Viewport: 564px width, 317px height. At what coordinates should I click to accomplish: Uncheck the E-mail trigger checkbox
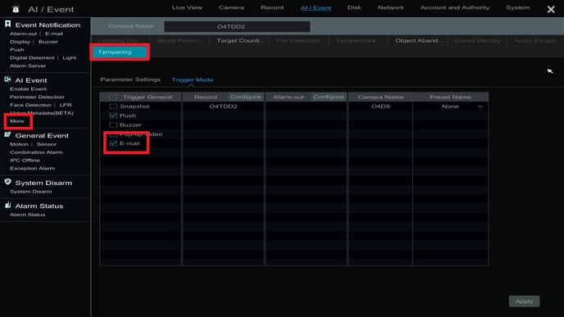coord(113,143)
